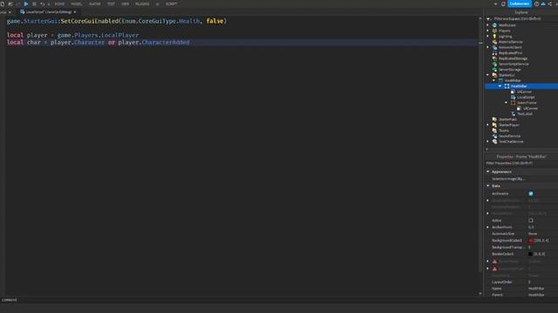Image resolution: width=558 pixels, height=313 pixels.
Task: Open the MODEL ribbon tab
Action: 77,3
